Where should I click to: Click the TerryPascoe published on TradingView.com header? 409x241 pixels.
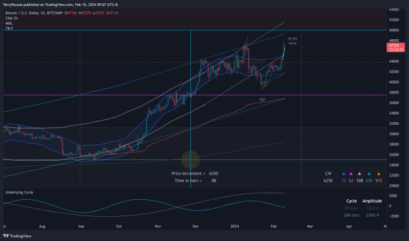point(60,5)
